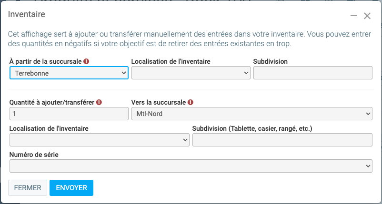This screenshot has height=204, width=382.
Task: Click required alert icon beside 'Quantité à ajouter/transférer'
Action: coord(99,102)
